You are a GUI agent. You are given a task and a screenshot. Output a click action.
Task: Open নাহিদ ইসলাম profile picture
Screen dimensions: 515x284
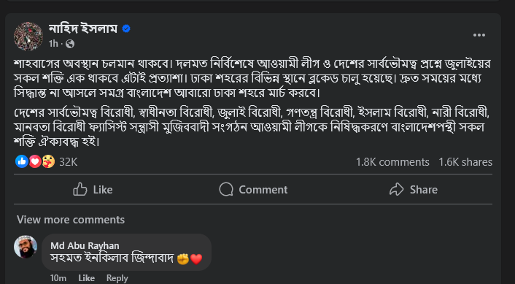click(28, 37)
